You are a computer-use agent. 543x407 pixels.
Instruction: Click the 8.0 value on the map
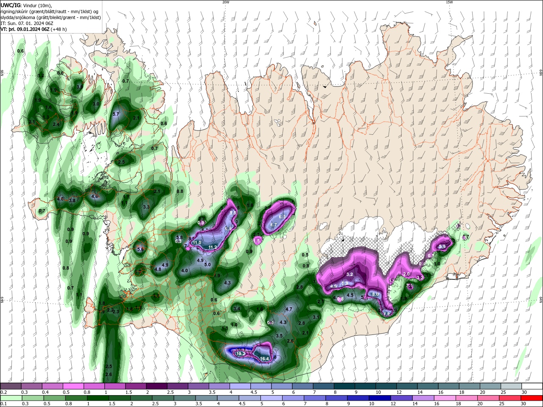click(375, 294)
